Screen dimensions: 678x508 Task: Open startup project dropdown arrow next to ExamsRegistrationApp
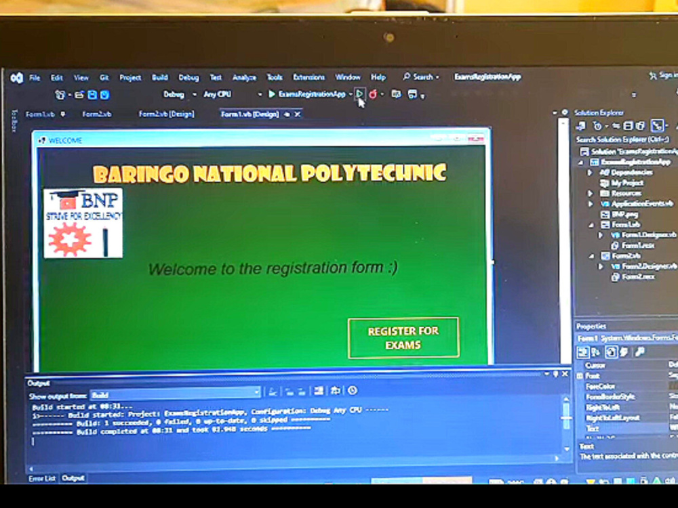point(351,93)
